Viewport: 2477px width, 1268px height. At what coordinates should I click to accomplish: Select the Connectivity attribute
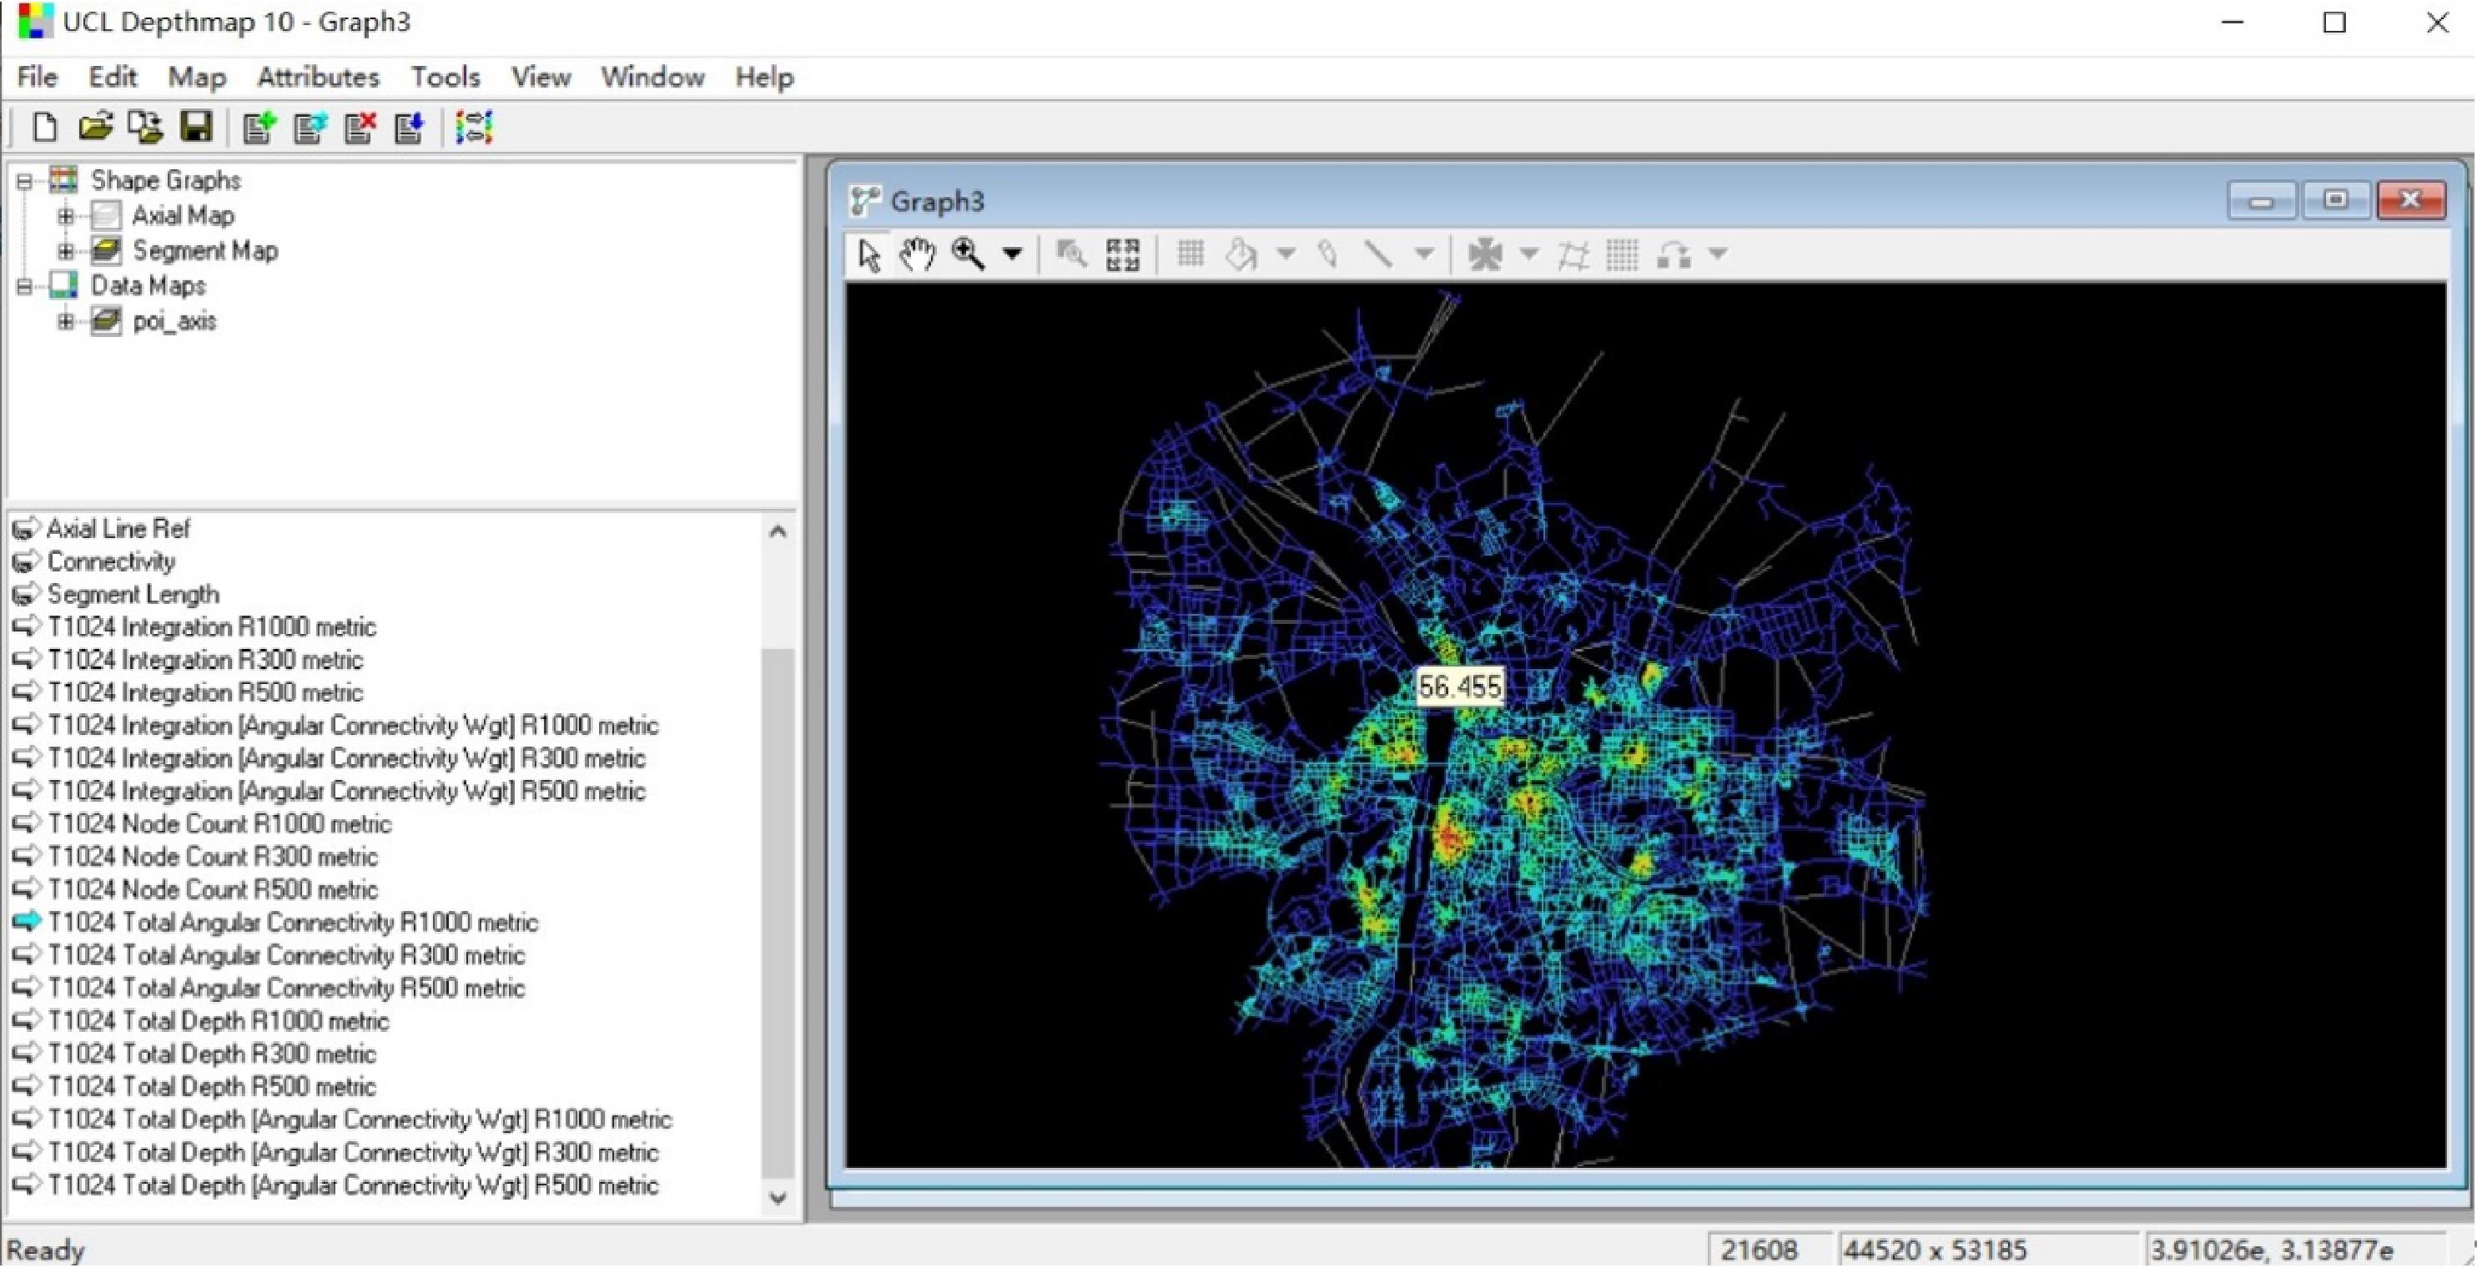click(x=111, y=561)
